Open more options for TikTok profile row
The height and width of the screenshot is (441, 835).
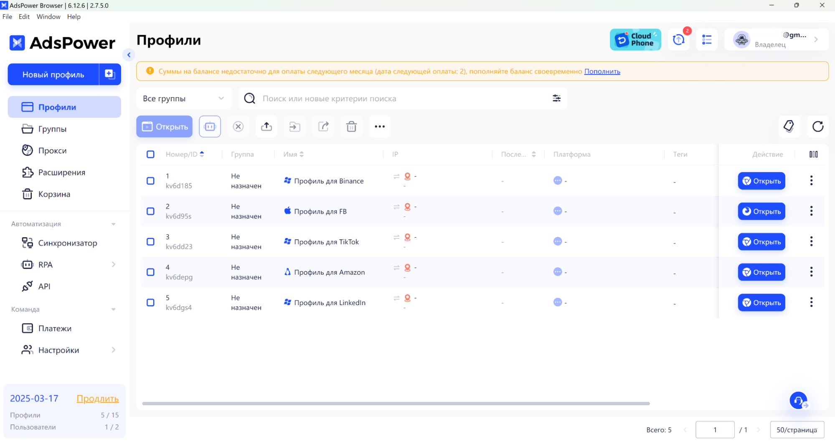click(811, 241)
